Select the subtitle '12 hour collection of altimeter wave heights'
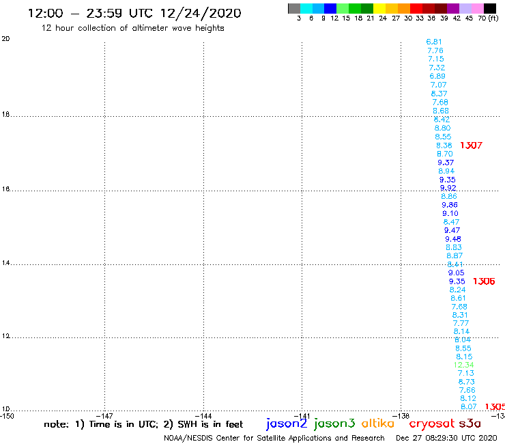This screenshot has height=444, width=505. click(132, 28)
